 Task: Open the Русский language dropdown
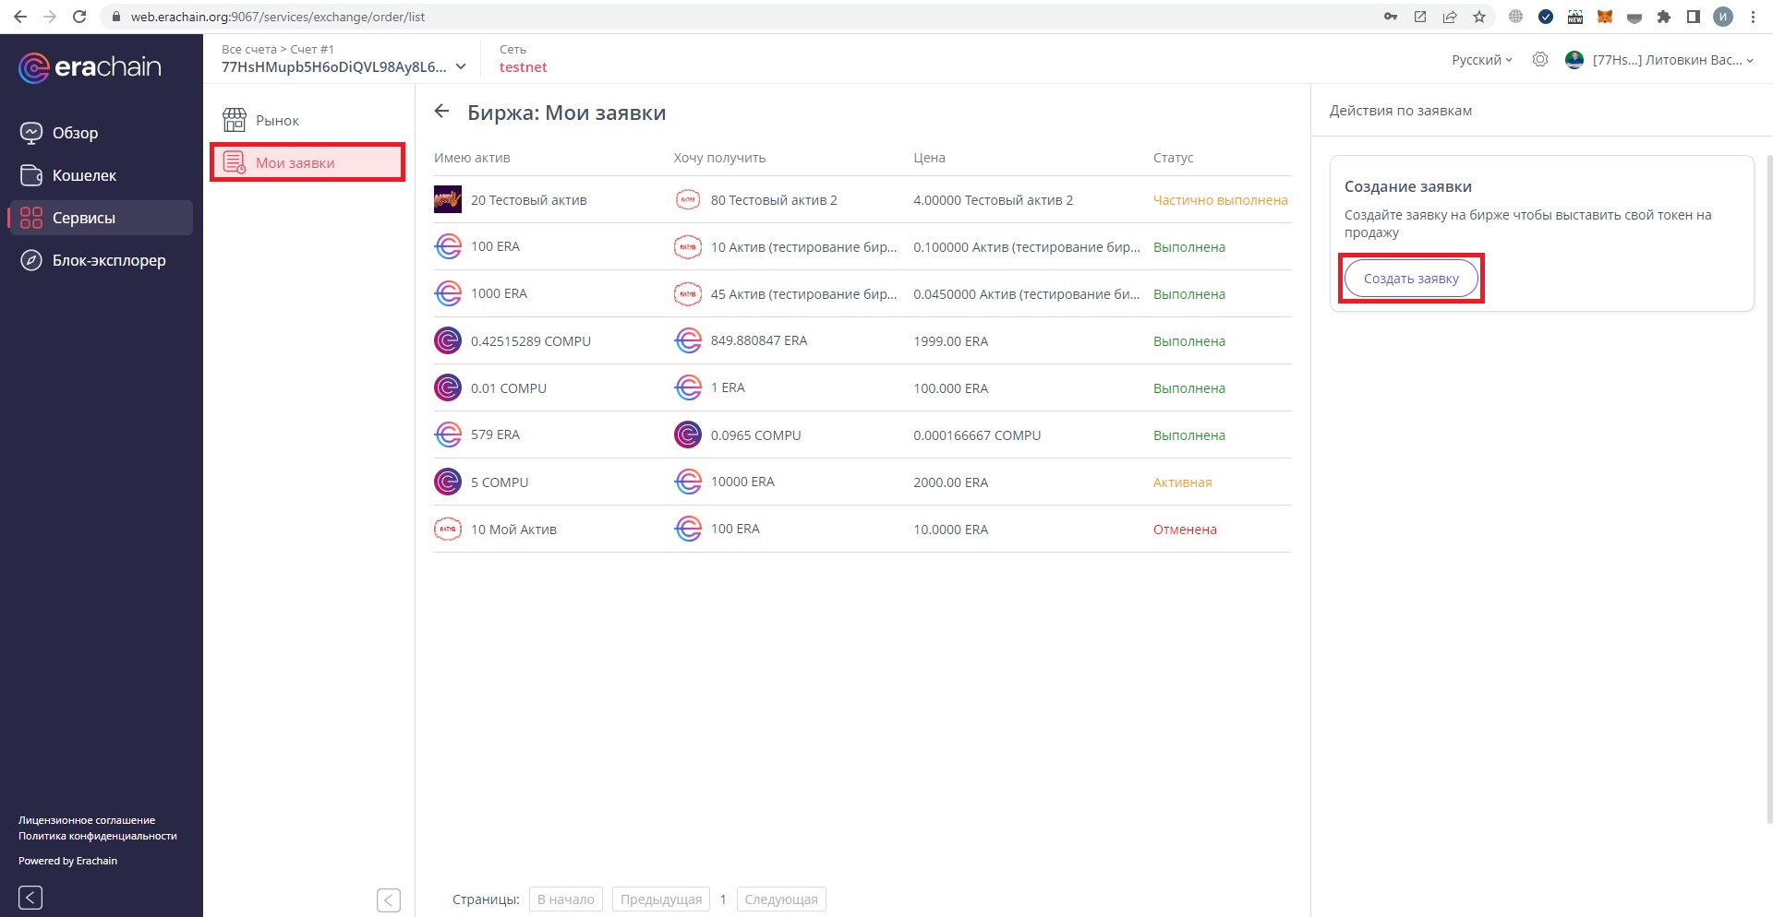tap(1481, 60)
